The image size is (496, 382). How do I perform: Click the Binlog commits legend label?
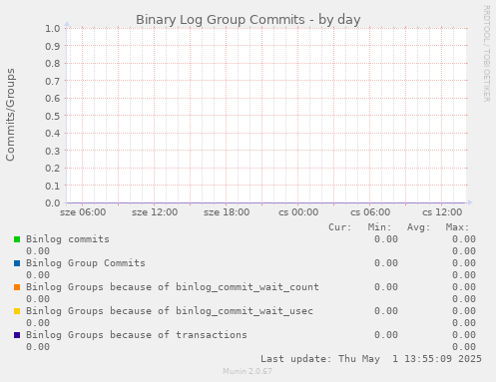pos(68,239)
